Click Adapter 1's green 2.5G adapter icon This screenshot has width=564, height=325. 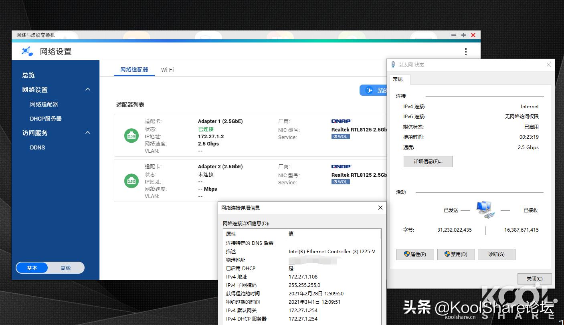131,135
